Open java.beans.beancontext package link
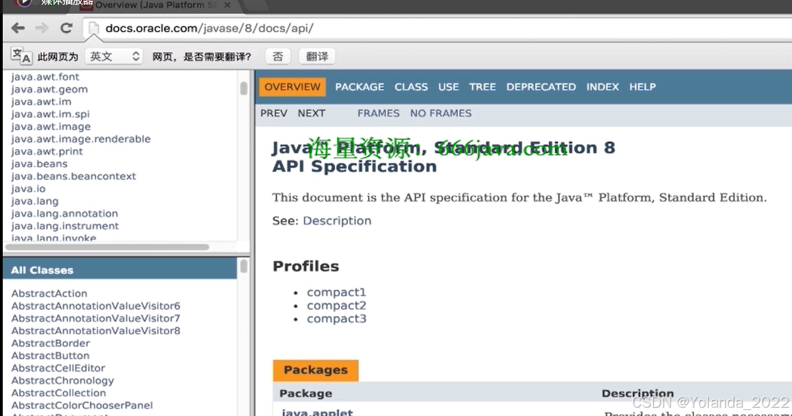The height and width of the screenshot is (416, 792). coord(73,176)
